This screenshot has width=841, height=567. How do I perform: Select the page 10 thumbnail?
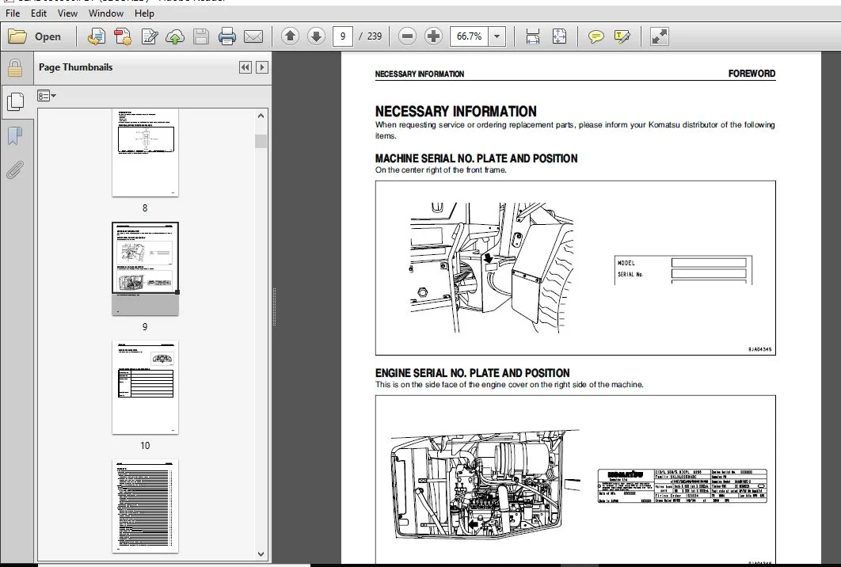click(146, 387)
